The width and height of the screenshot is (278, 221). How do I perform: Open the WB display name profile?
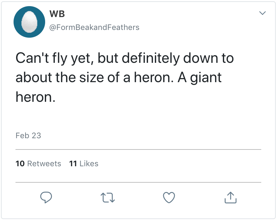click(x=57, y=14)
